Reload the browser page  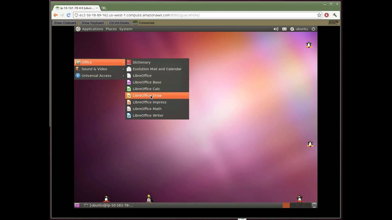point(69,15)
